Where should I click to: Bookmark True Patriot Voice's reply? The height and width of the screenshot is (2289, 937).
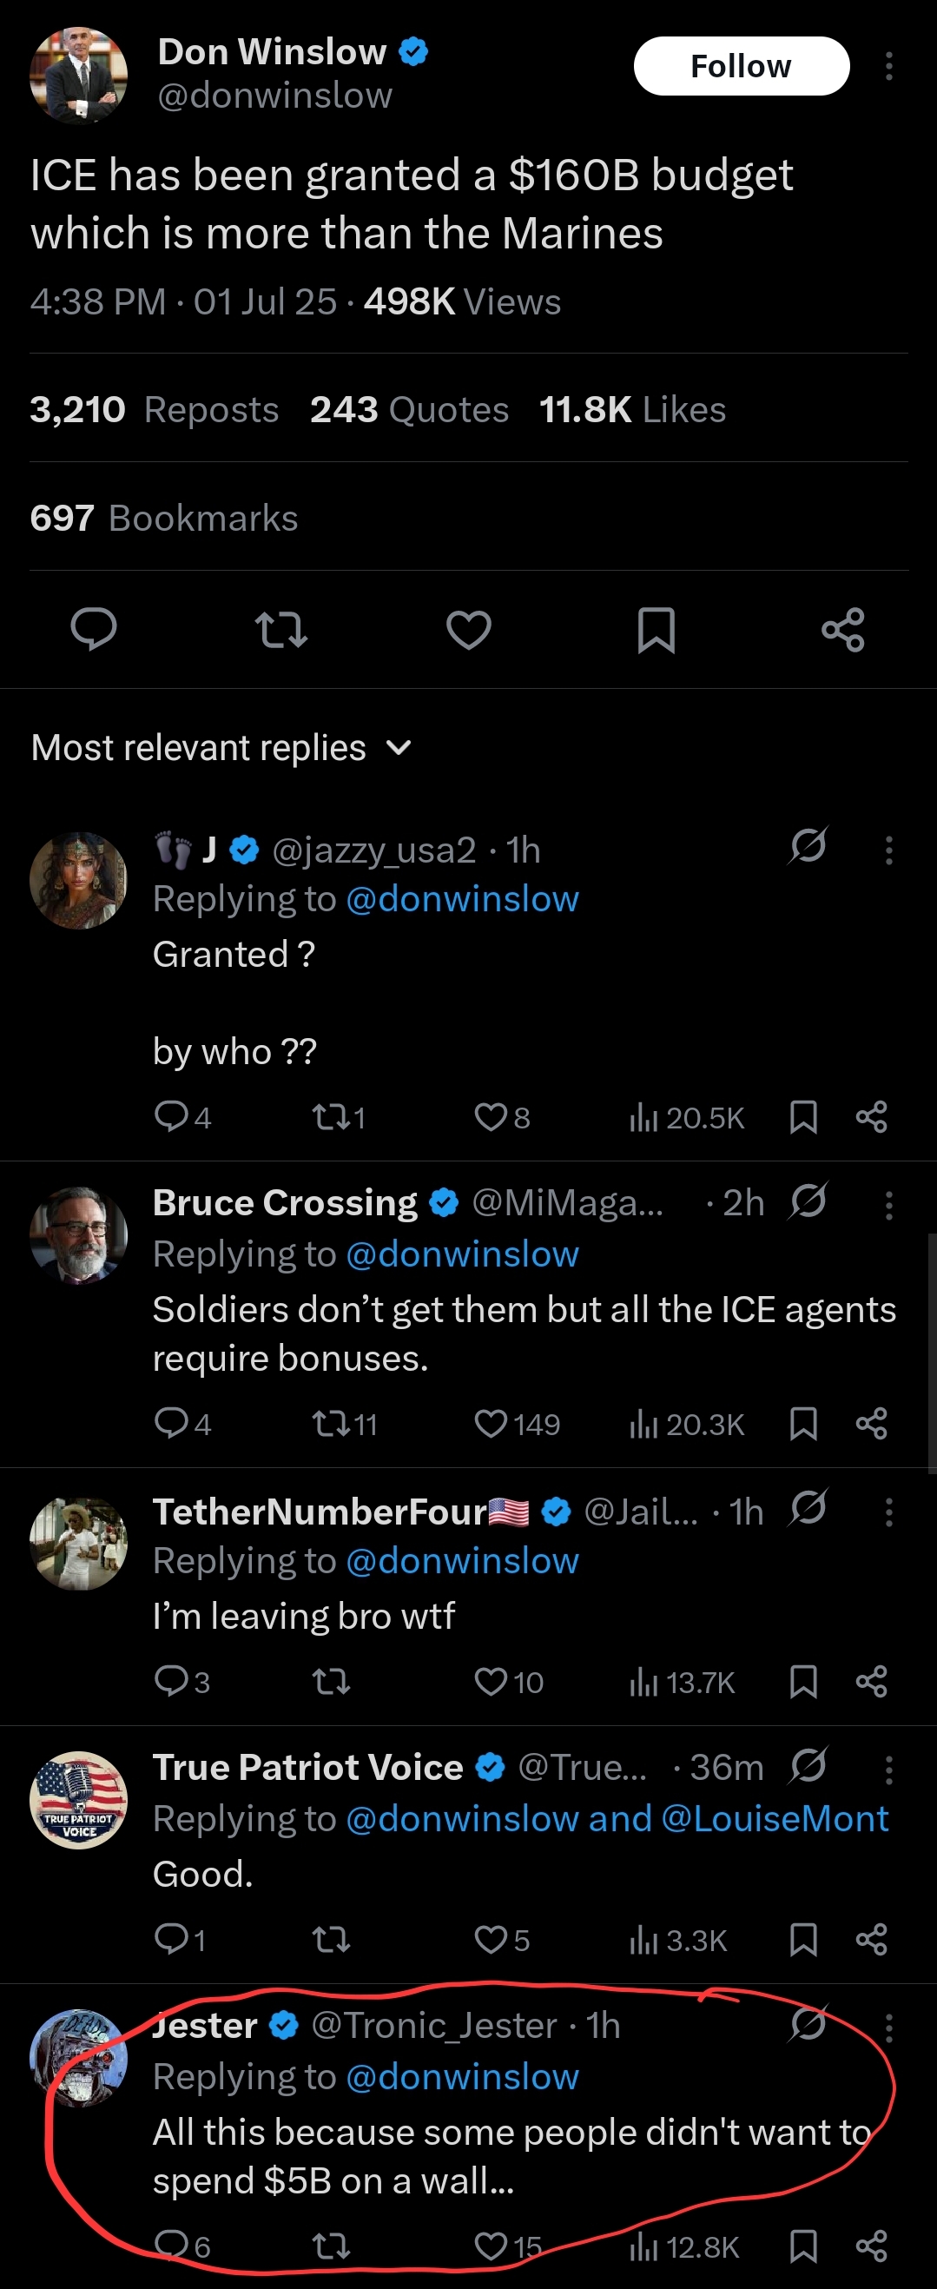click(x=803, y=1940)
